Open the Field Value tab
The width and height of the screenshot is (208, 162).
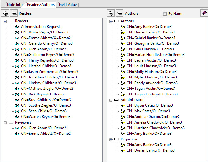[68, 5]
